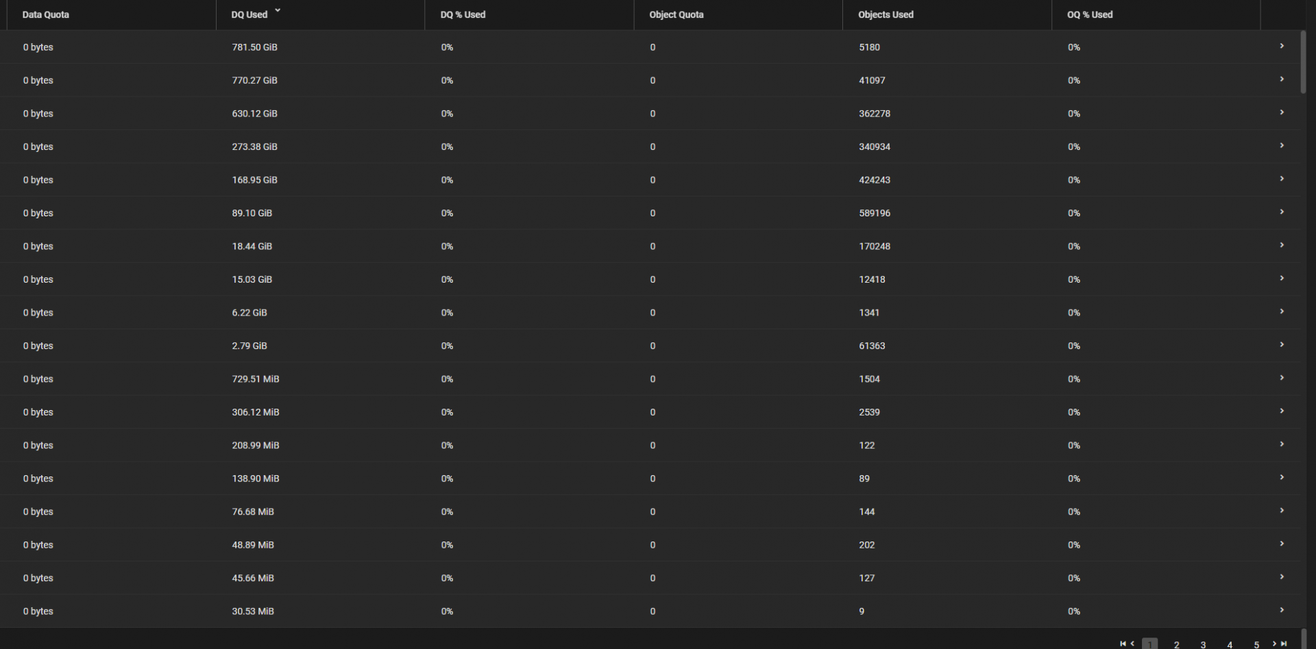The height and width of the screenshot is (649, 1316).
Task: Open details arrow for 30.53 MiB row
Action: coord(1282,611)
